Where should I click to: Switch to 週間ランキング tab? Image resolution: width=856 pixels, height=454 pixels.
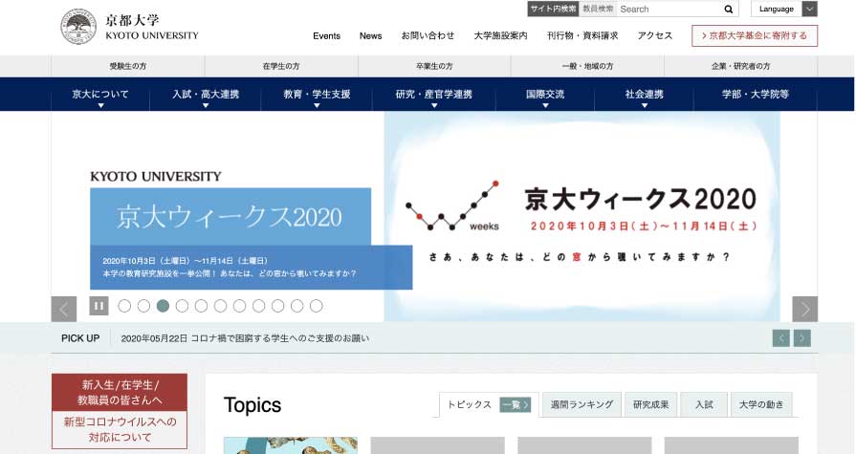(x=582, y=405)
